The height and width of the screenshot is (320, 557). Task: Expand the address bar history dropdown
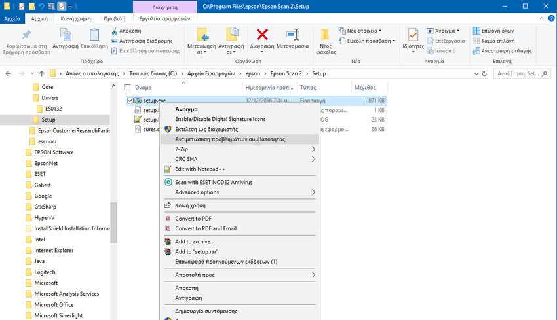click(x=476, y=74)
